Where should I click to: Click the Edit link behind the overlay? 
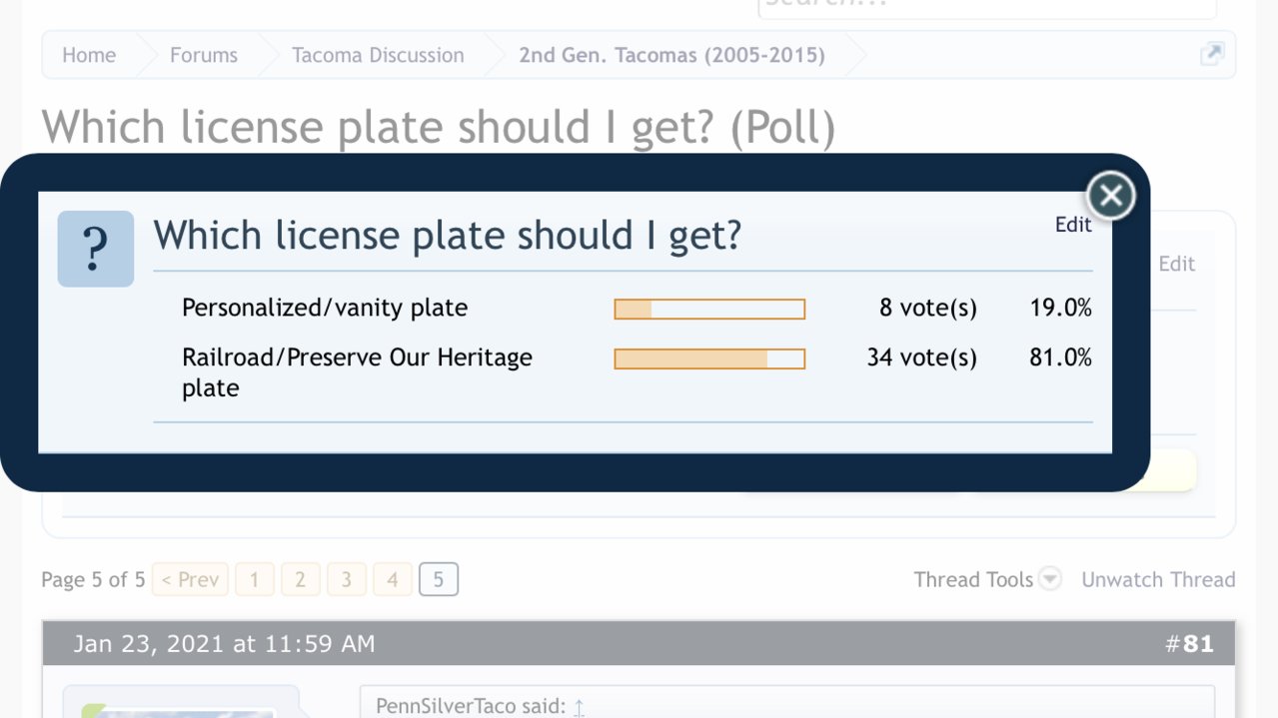coord(1176,264)
